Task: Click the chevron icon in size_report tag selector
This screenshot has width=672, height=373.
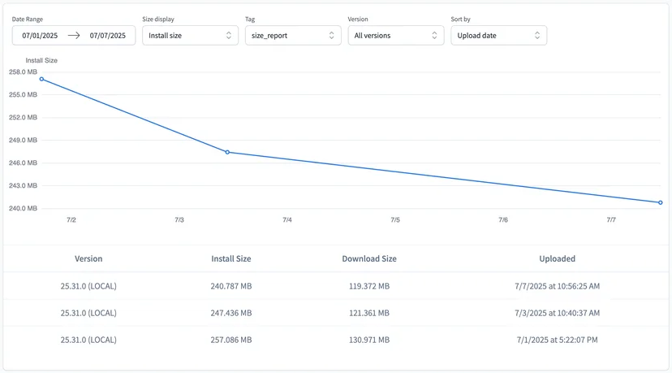Action: pos(331,35)
